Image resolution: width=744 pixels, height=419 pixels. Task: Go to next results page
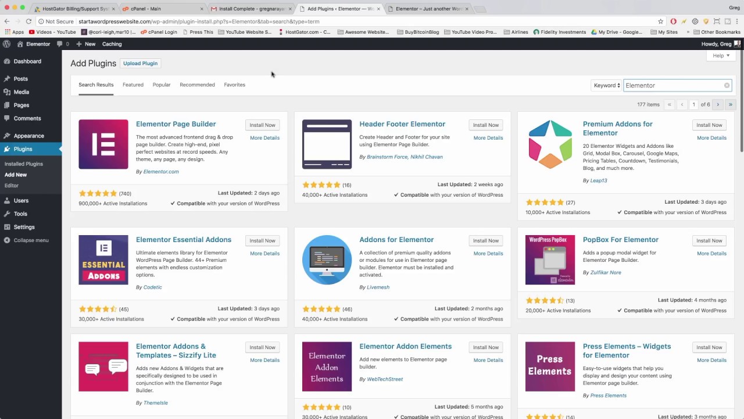coord(718,105)
